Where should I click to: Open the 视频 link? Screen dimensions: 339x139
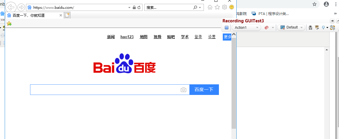click(x=157, y=37)
